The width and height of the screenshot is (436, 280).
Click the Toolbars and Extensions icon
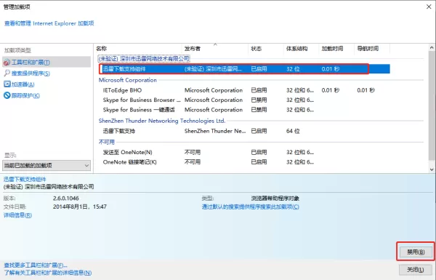coord(7,63)
